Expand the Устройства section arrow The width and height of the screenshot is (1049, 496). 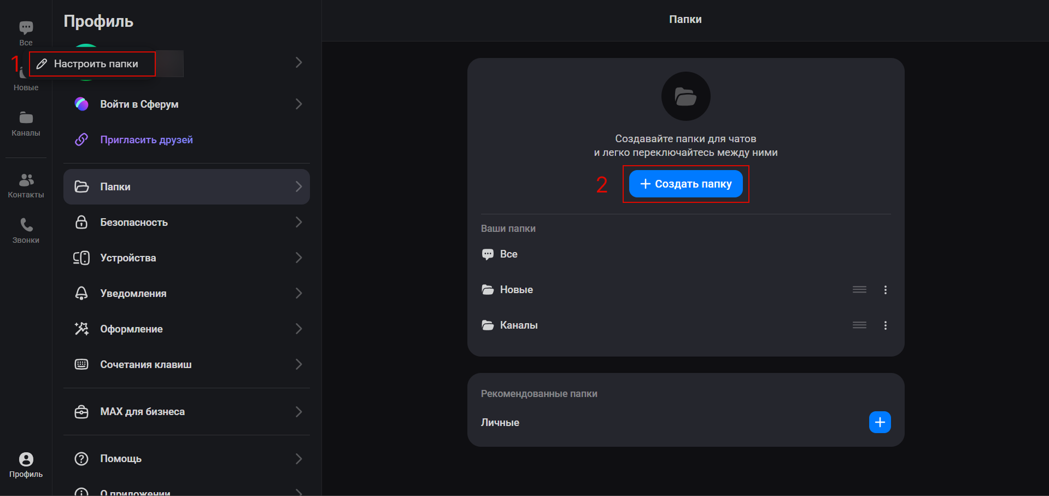[298, 258]
